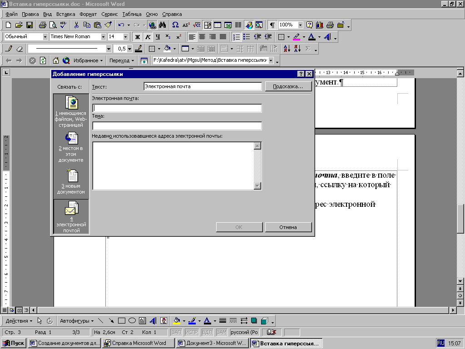Open address dropdown with F:\Kafedra path

[271, 60]
